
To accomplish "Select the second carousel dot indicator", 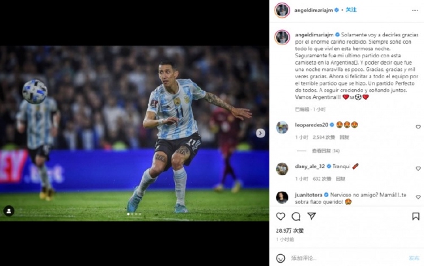I will pyautogui.click(x=132, y=214).
